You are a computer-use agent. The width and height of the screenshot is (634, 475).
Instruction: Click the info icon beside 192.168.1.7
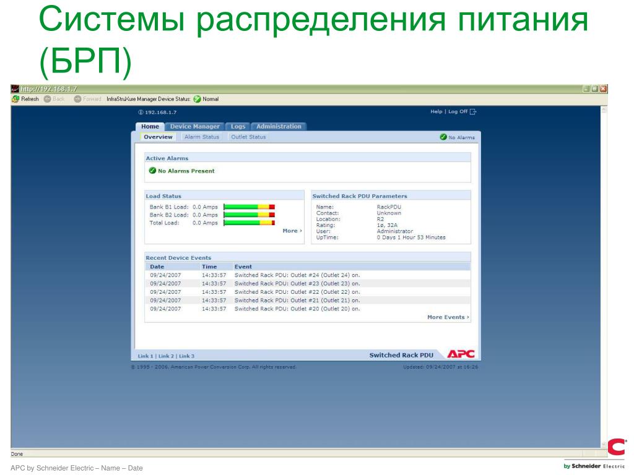[x=141, y=113]
